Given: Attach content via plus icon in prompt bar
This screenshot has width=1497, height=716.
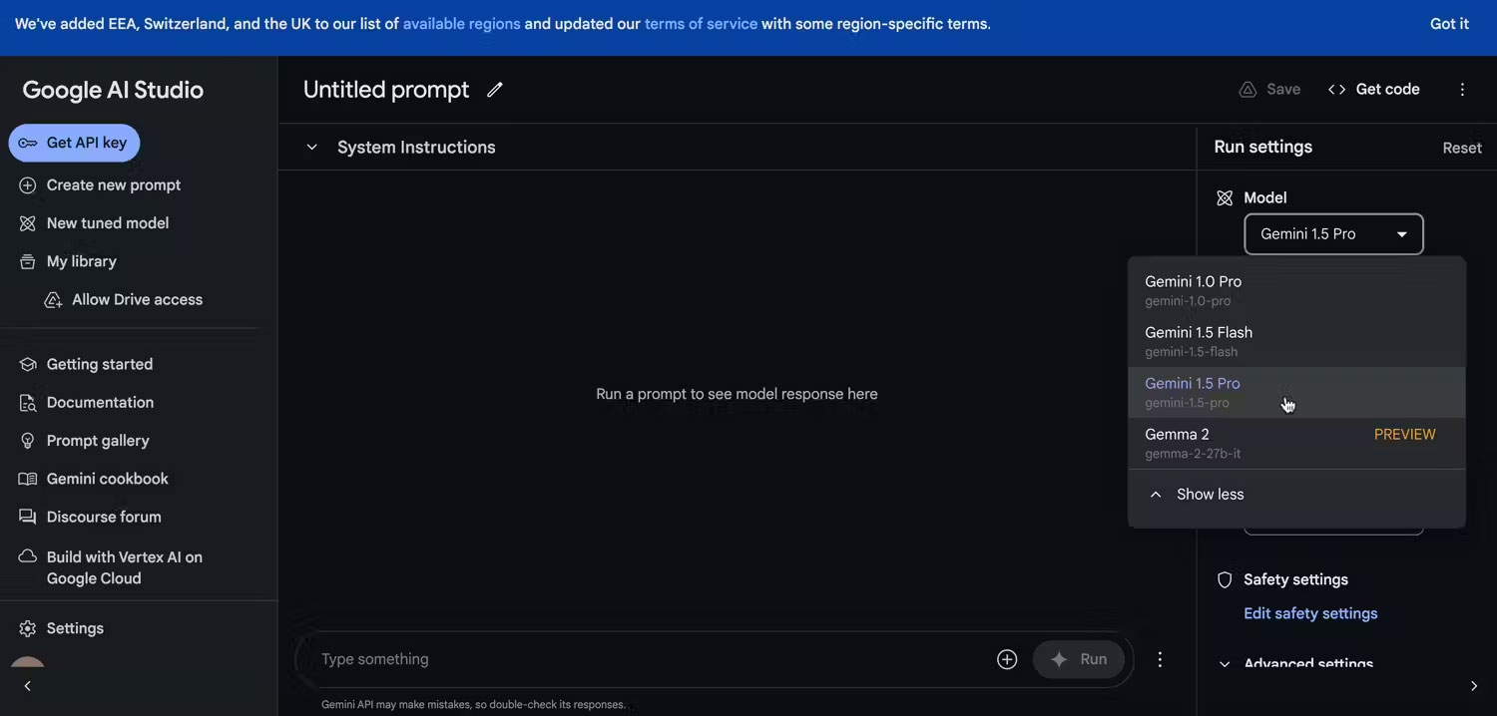Looking at the screenshot, I should coord(1006,658).
